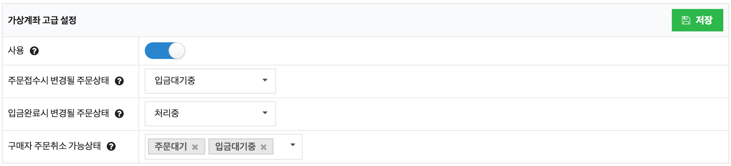731x166 pixels.
Task: Remove the 주문대기 tag with its x
Action: 195,147
